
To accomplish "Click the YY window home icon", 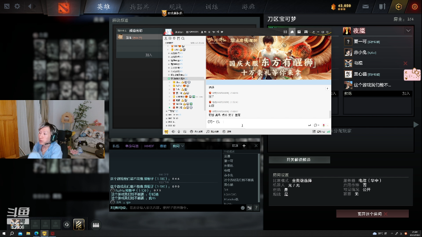I will [292, 32].
